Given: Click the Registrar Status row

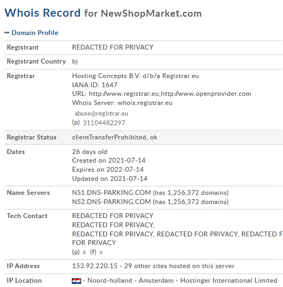Looking at the screenshot, I should click(144, 137).
